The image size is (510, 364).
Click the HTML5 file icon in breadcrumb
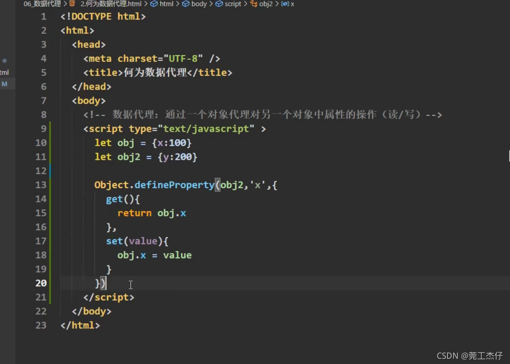click(72, 3)
